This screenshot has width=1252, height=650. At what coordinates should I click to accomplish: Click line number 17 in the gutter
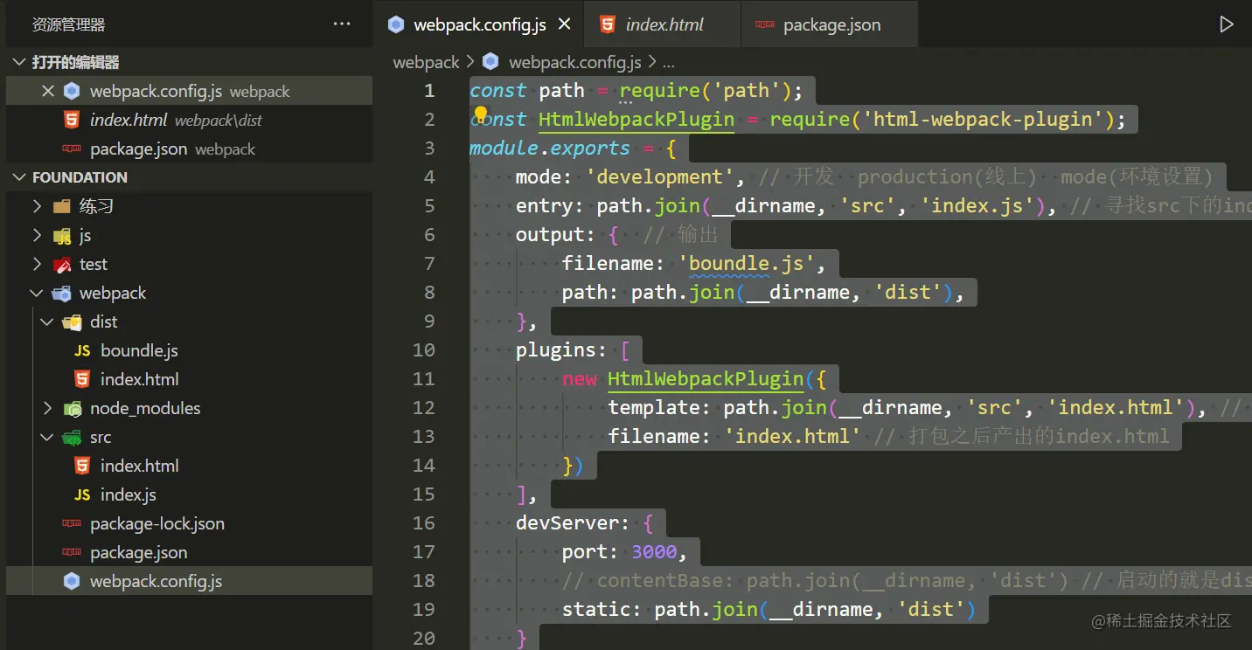[423, 551]
